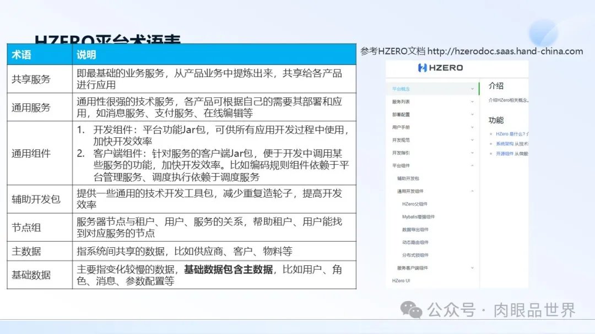Click the WeChat icon in the watermark

(411, 309)
